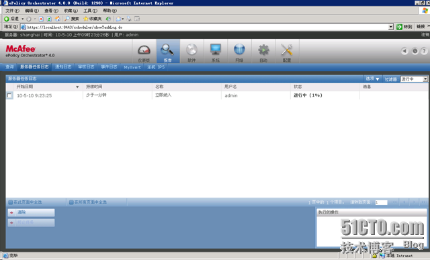Click the IE Refresh icon
430x260 pixels.
[x=49, y=19]
